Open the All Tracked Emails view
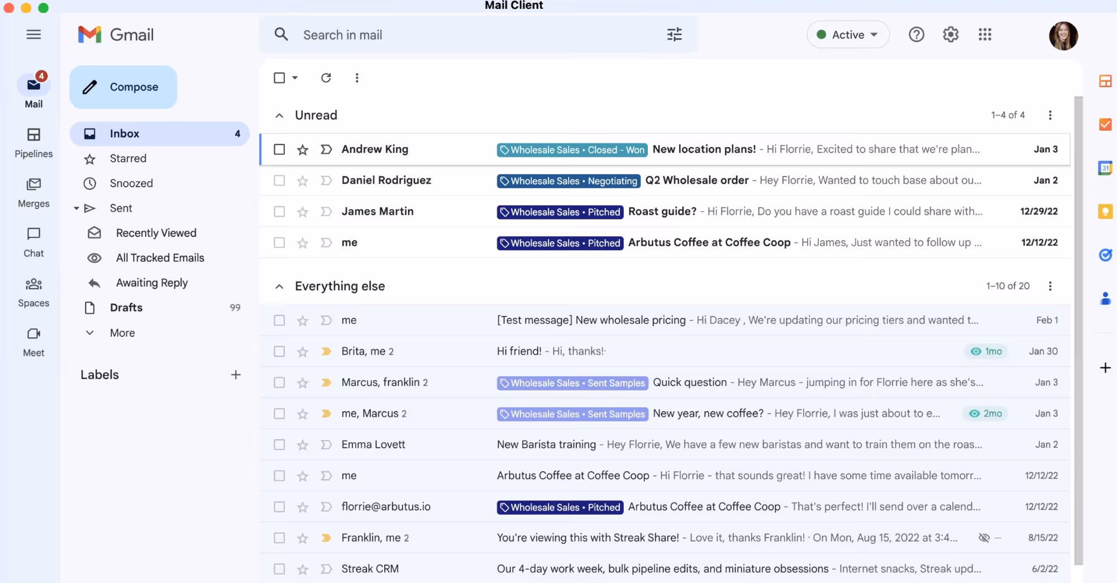The height and width of the screenshot is (583, 1117). [x=160, y=258]
